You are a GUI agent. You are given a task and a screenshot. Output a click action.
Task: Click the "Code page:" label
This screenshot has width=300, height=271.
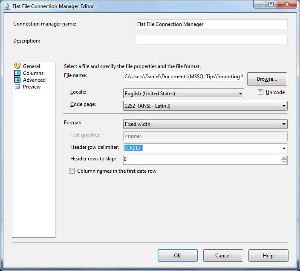(x=83, y=104)
